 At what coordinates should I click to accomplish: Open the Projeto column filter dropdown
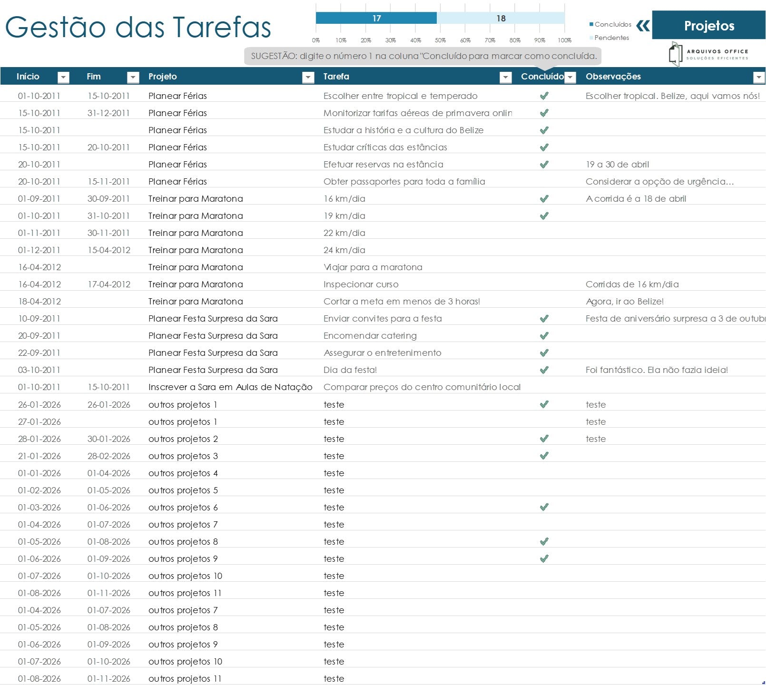coord(308,77)
